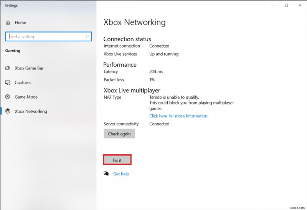Select the Captures label in sidebar
This screenshot has height=210, width=307.
coord(23,83)
